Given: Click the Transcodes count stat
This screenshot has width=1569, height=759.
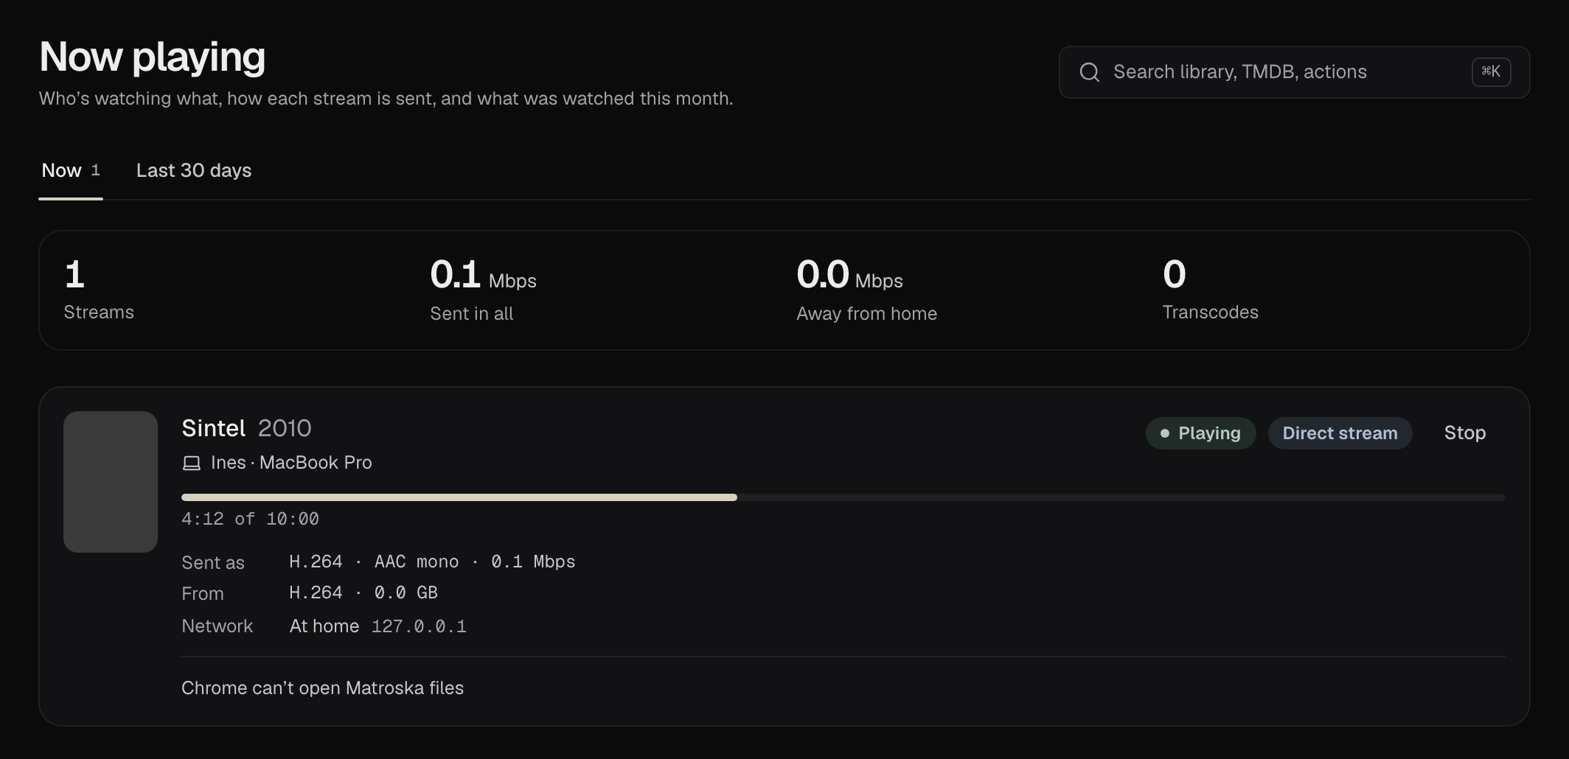Looking at the screenshot, I should [1210, 290].
